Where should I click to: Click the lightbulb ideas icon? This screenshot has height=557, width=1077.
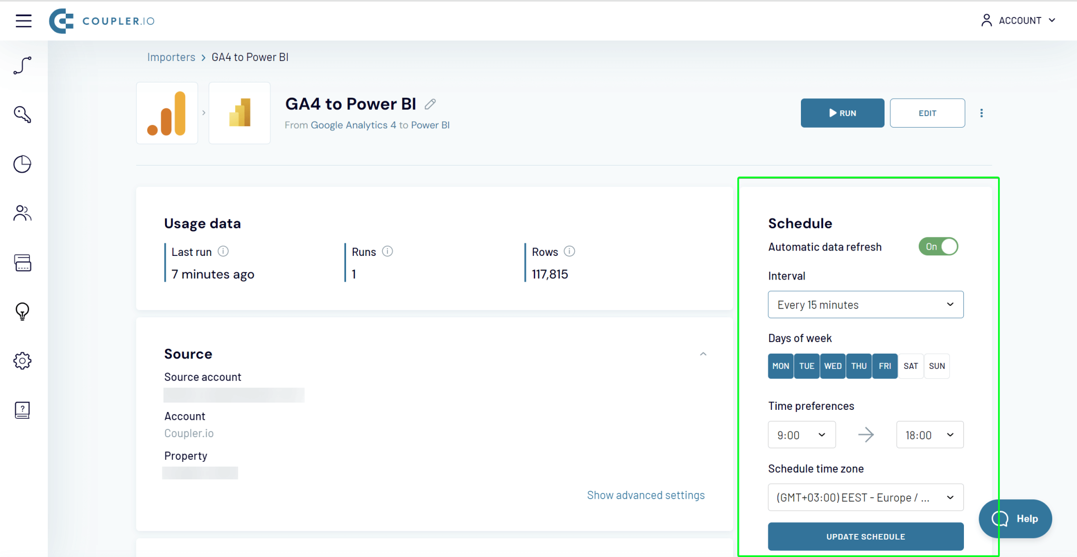coord(22,312)
